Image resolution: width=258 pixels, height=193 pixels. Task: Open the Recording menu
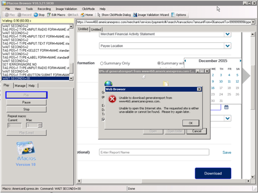point(44,9)
